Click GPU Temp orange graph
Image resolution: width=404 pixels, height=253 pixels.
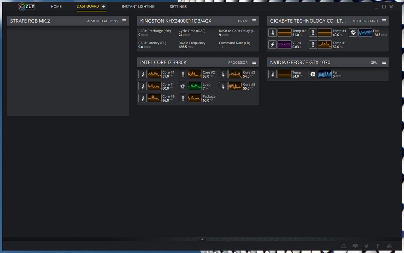tap(284, 74)
